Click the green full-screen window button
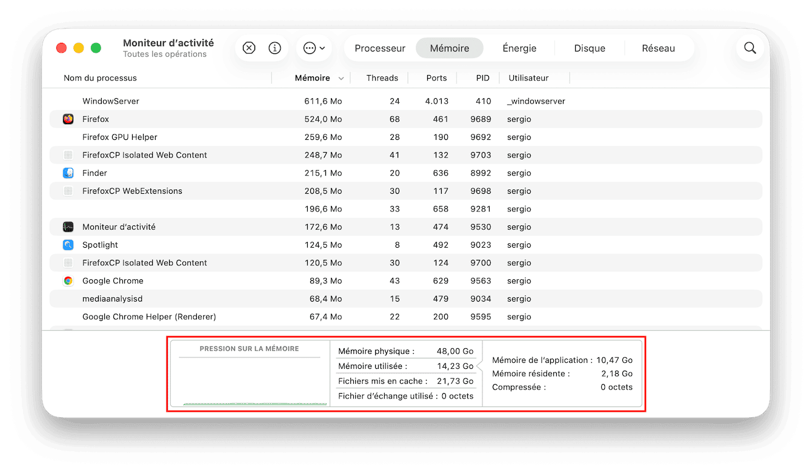Image resolution: width=812 pixels, height=473 pixels. [96, 48]
